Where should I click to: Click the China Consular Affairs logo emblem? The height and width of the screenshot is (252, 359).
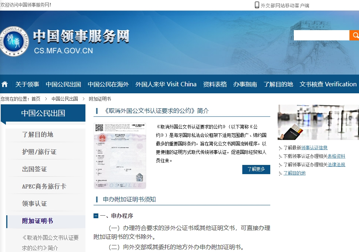click(x=14, y=41)
